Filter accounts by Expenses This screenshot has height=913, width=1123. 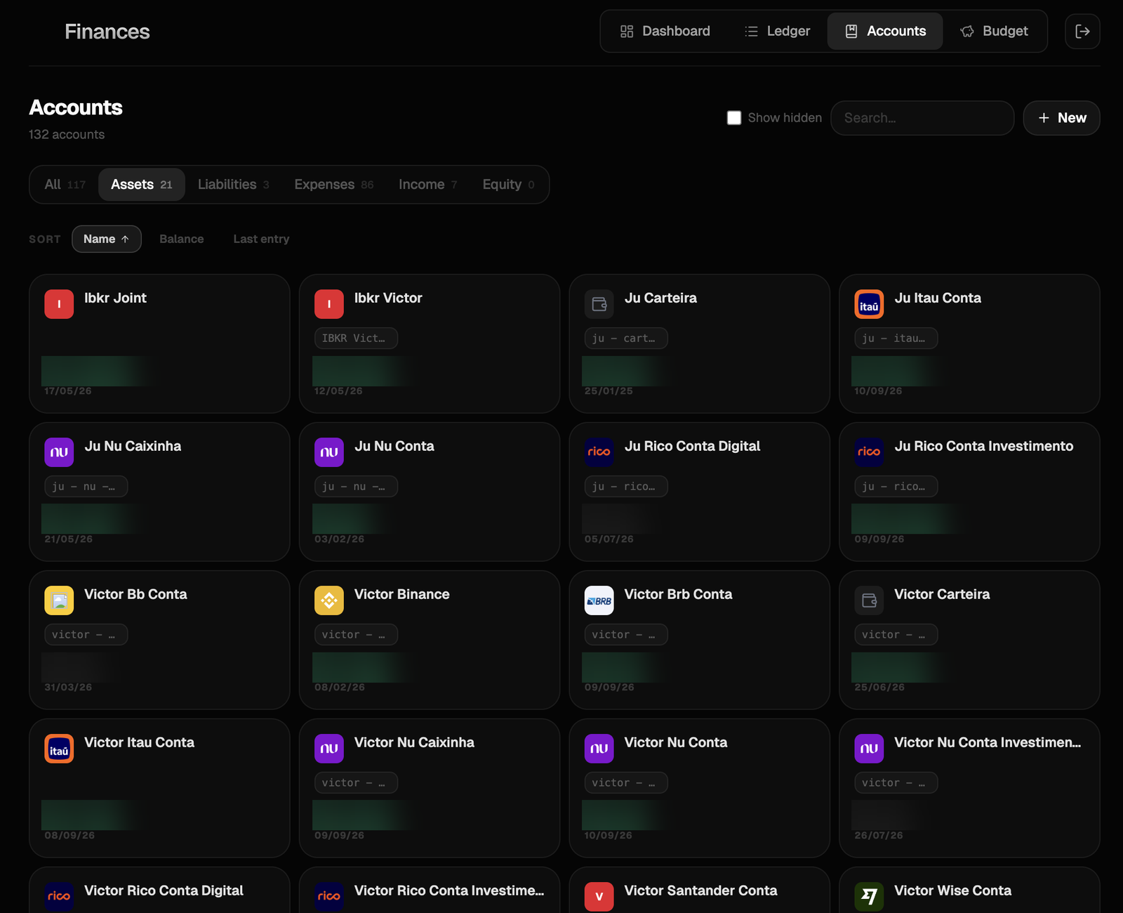[334, 185]
